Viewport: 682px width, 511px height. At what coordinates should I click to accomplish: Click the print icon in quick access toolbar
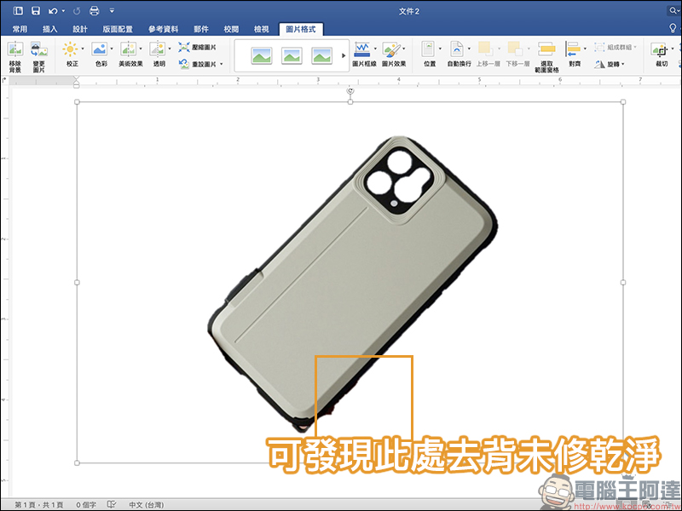[x=94, y=11]
